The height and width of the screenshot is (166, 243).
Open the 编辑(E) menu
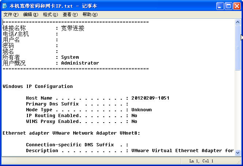pyautogui.click(x=30, y=15)
